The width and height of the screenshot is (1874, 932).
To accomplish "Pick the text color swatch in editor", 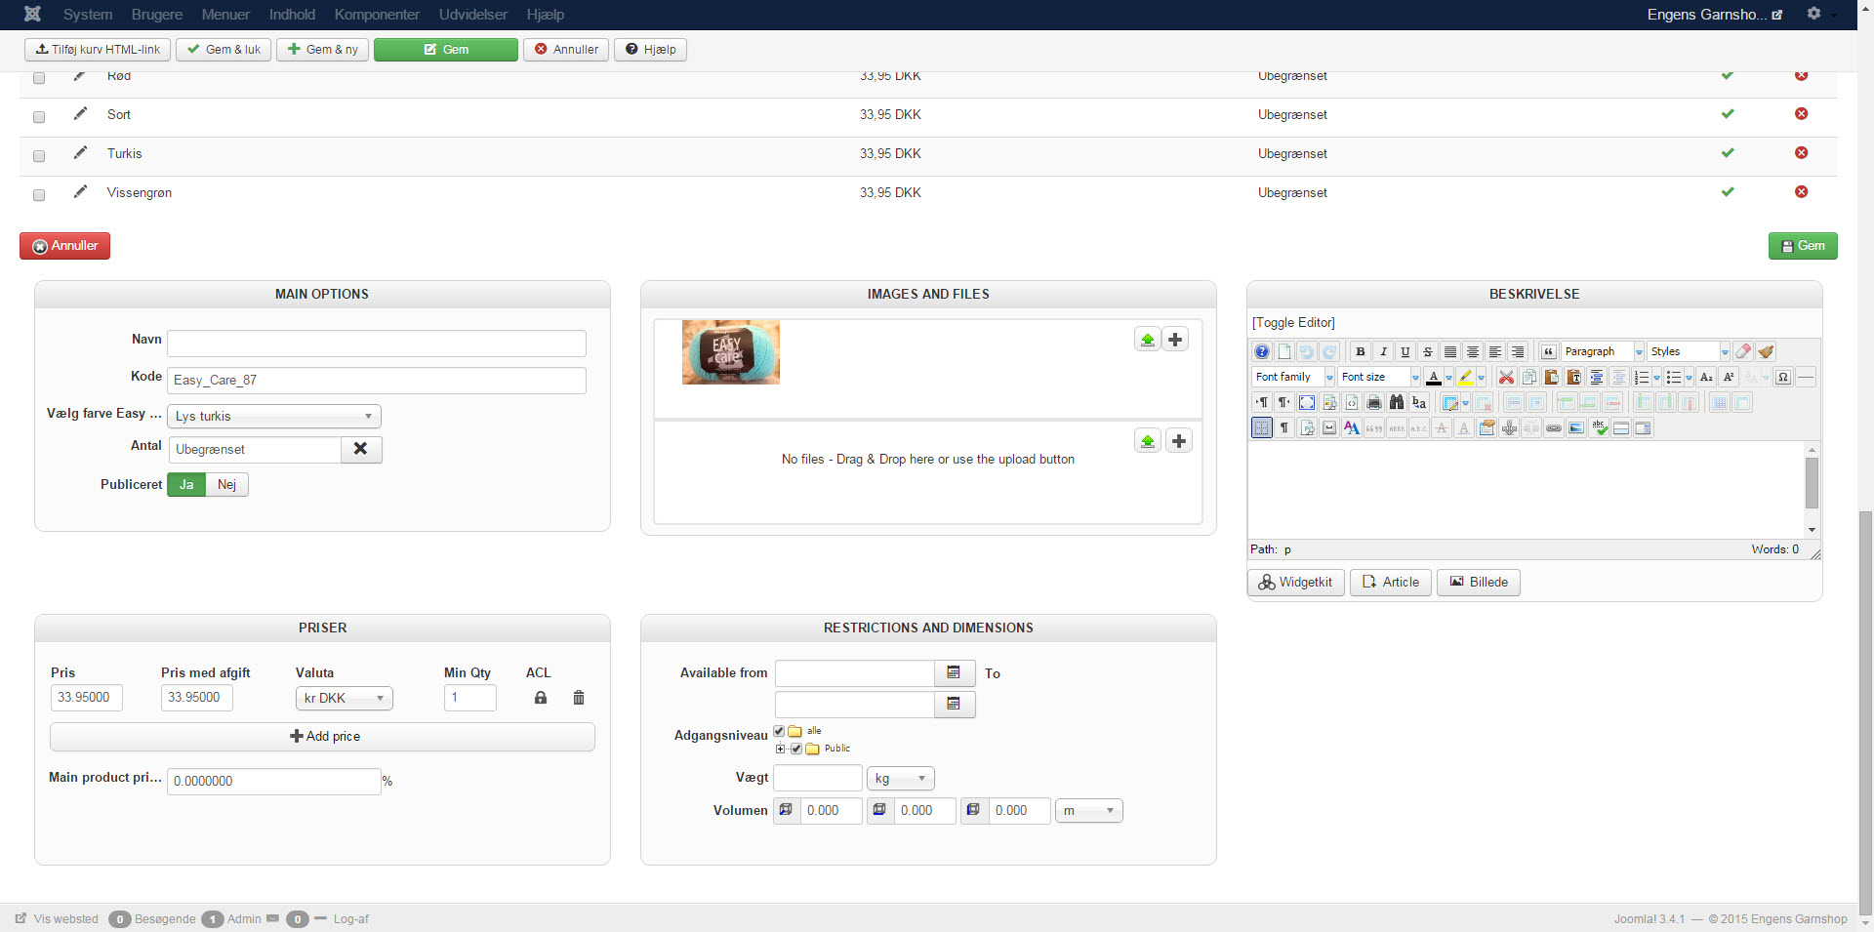I will click(1433, 377).
